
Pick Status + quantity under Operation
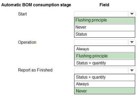point(105,63)
